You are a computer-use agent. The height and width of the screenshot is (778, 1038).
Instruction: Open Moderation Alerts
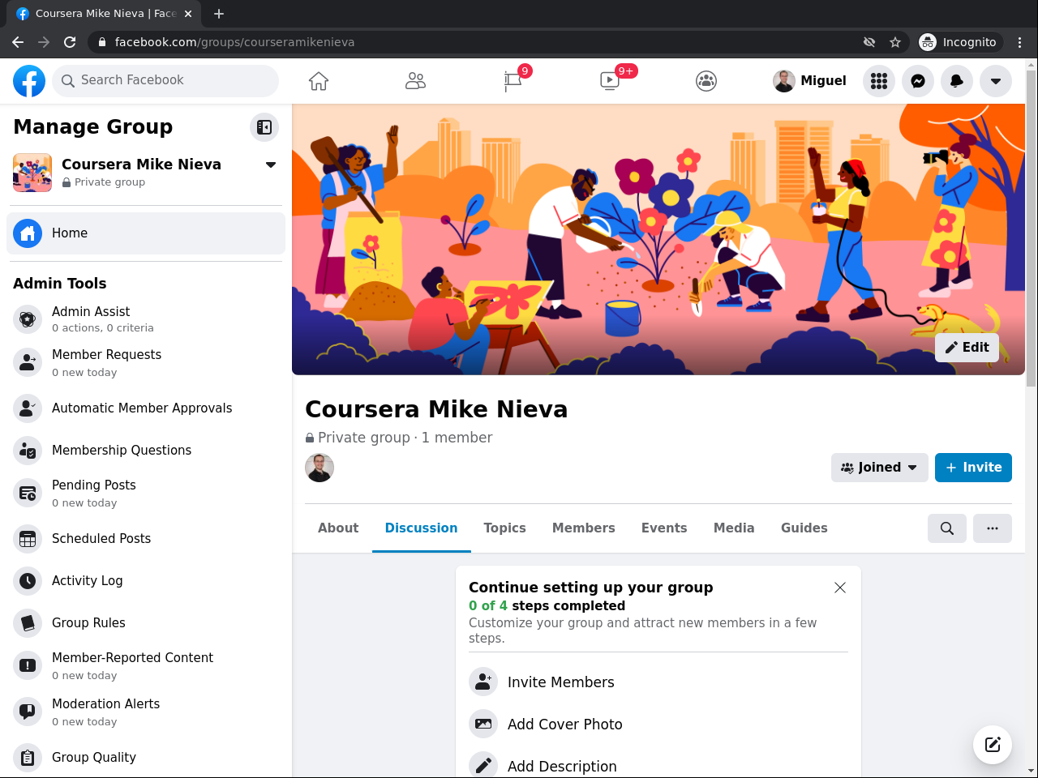(x=146, y=712)
